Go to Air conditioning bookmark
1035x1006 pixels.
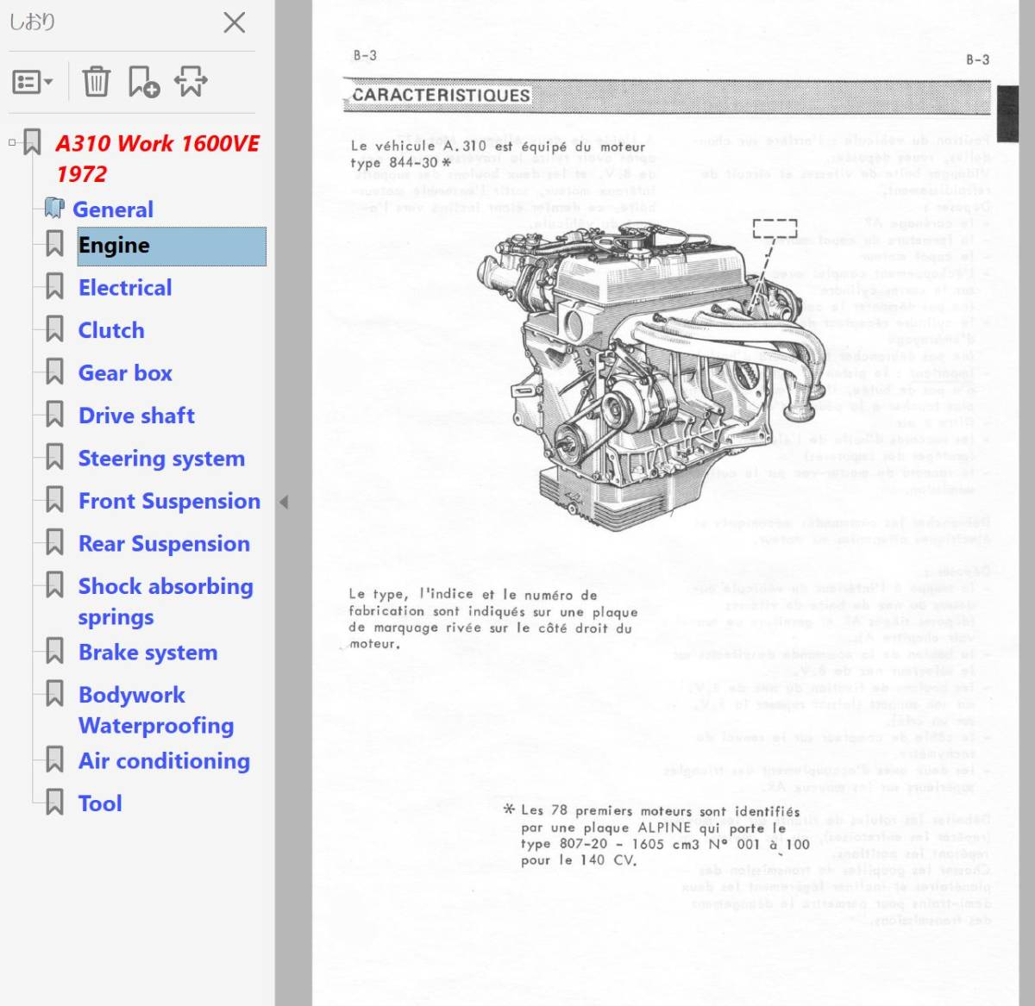[x=164, y=761]
